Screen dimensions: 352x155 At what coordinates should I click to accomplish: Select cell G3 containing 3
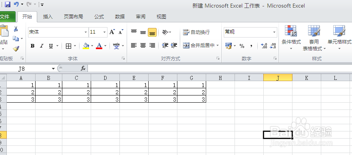(x=191, y=99)
